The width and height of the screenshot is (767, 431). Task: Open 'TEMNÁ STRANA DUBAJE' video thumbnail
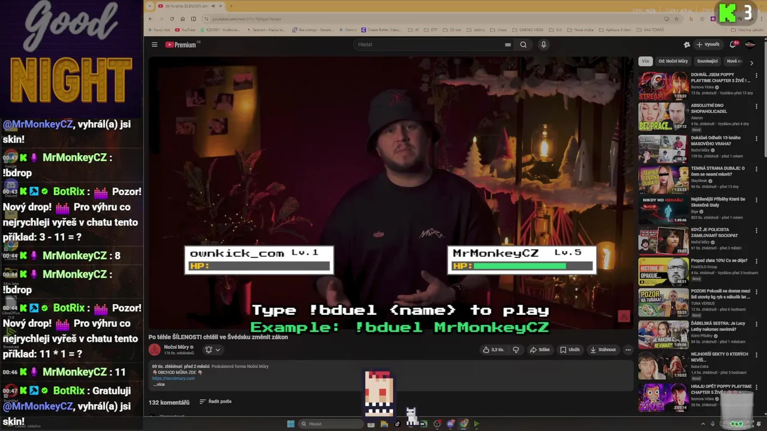pos(663,179)
